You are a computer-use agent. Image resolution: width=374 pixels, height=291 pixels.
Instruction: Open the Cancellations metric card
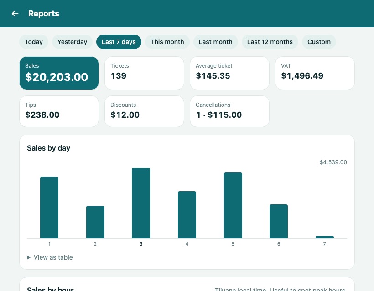(229, 111)
